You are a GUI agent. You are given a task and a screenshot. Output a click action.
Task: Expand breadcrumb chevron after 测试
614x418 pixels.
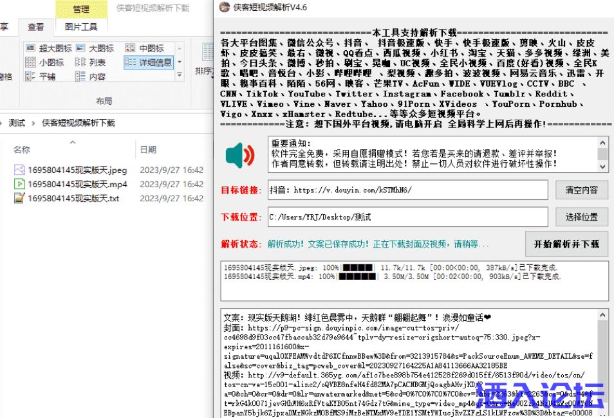[33, 123]
